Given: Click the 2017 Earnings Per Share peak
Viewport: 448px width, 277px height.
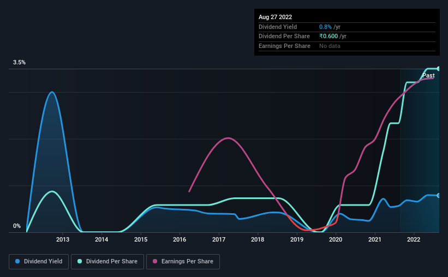Looking at the screenshot, I should point(228,138).
